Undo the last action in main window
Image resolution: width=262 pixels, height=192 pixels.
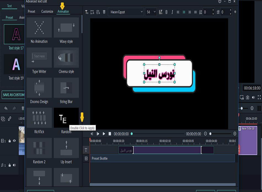tap(6, 108)
